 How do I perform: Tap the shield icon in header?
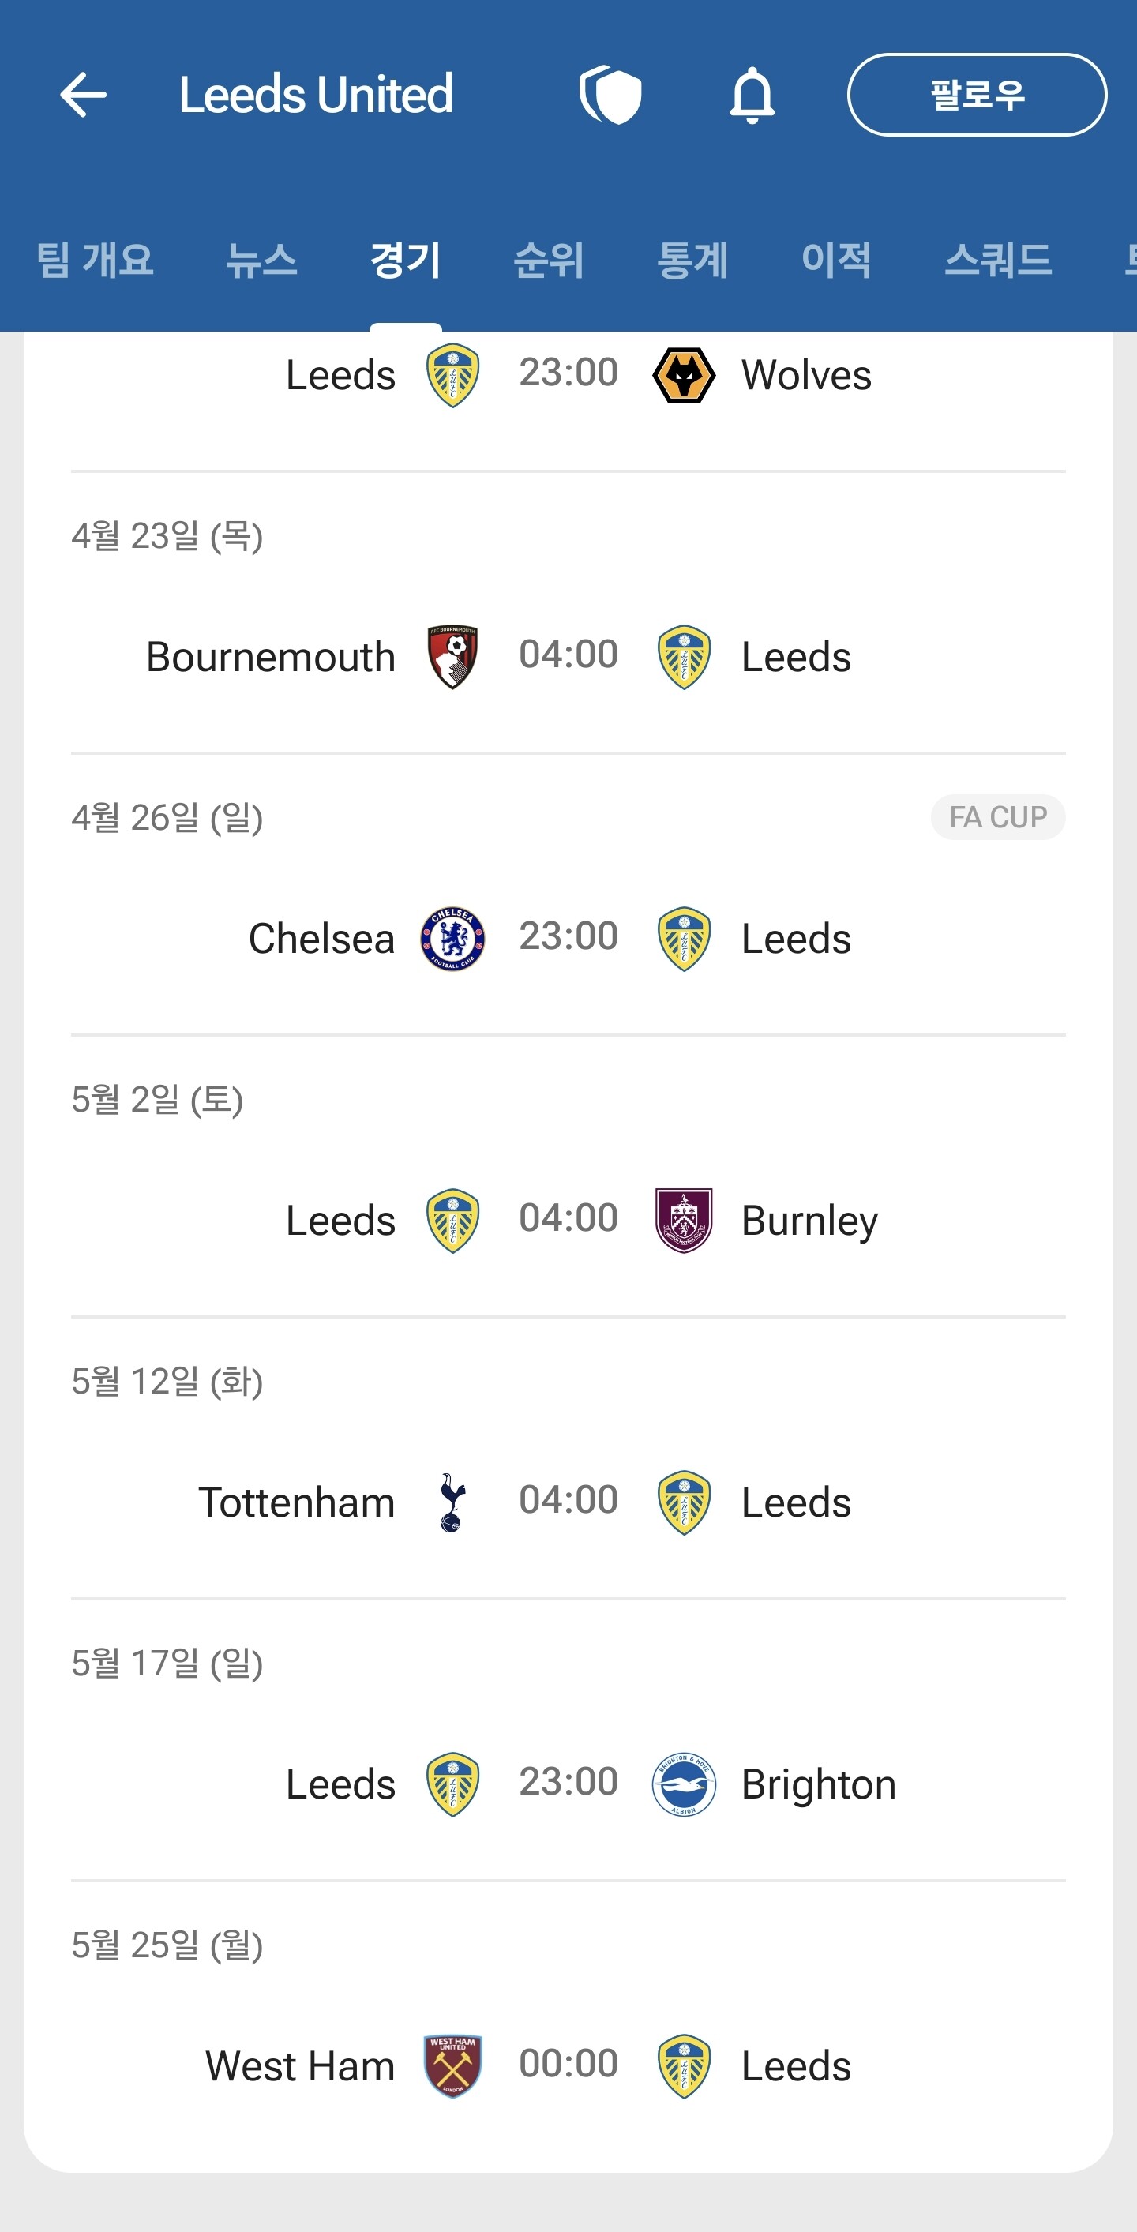click(x=611, y=95)
